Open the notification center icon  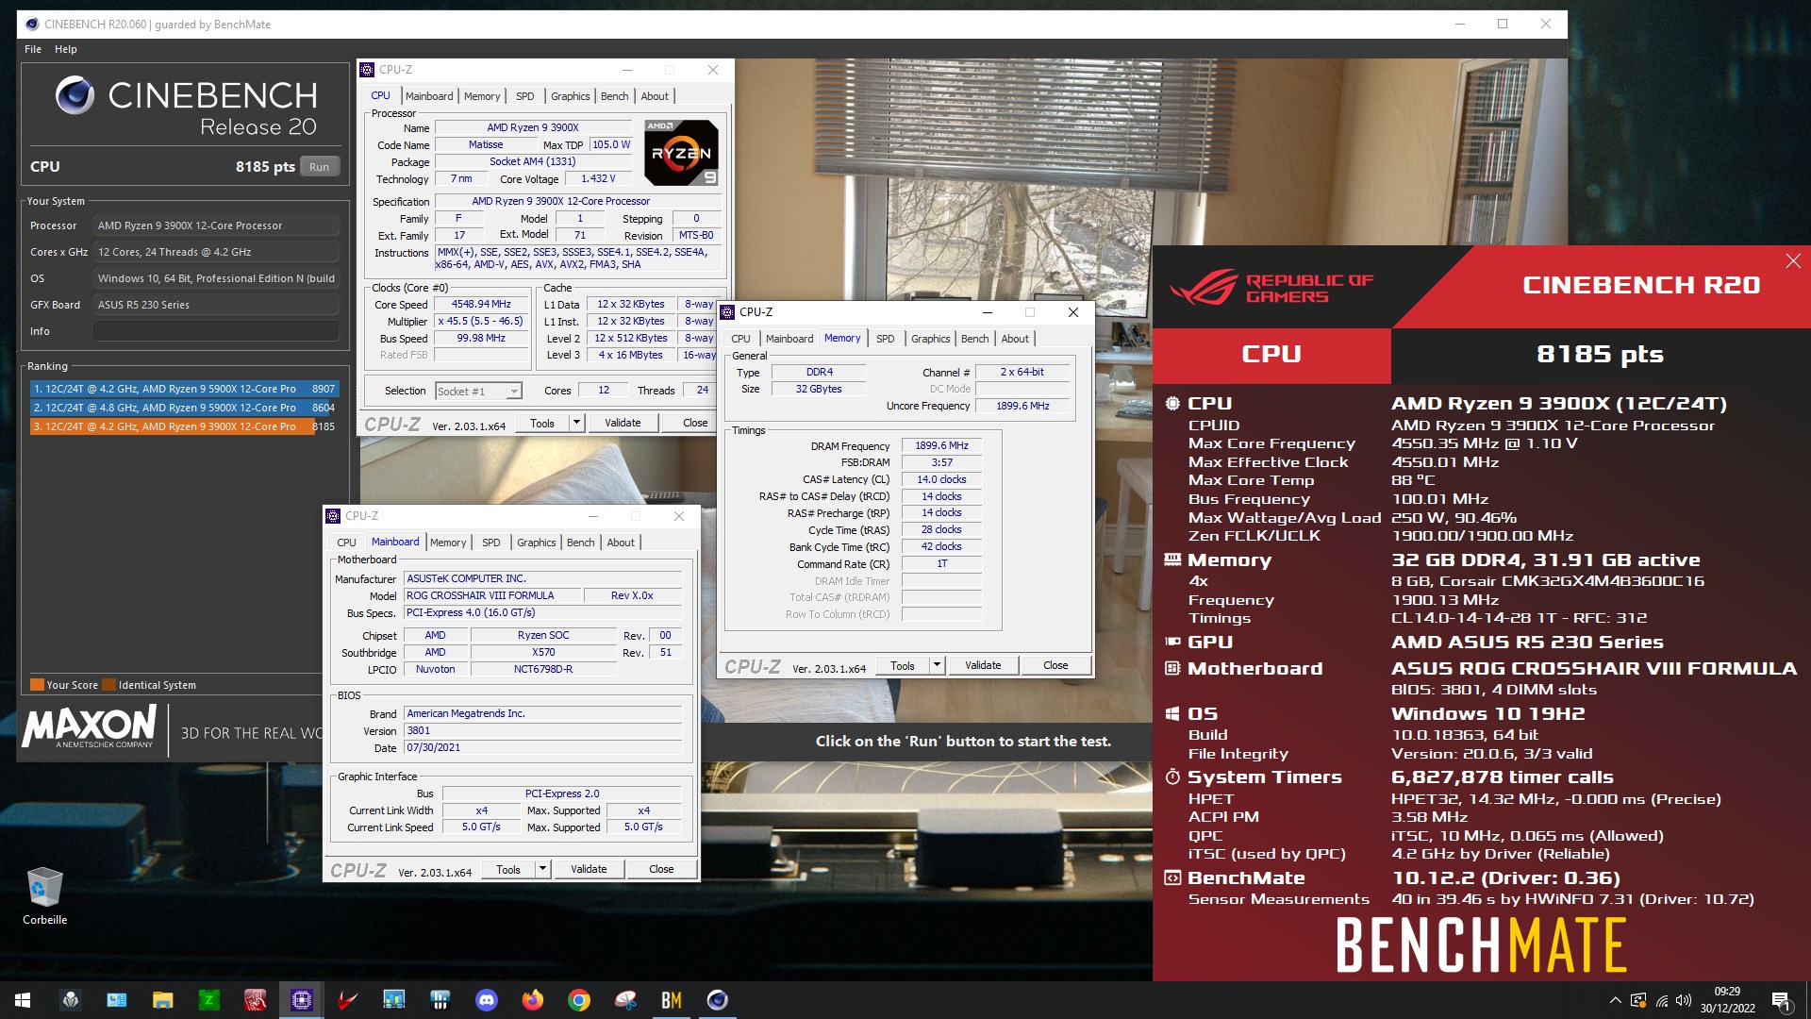pos(1782,1000)
